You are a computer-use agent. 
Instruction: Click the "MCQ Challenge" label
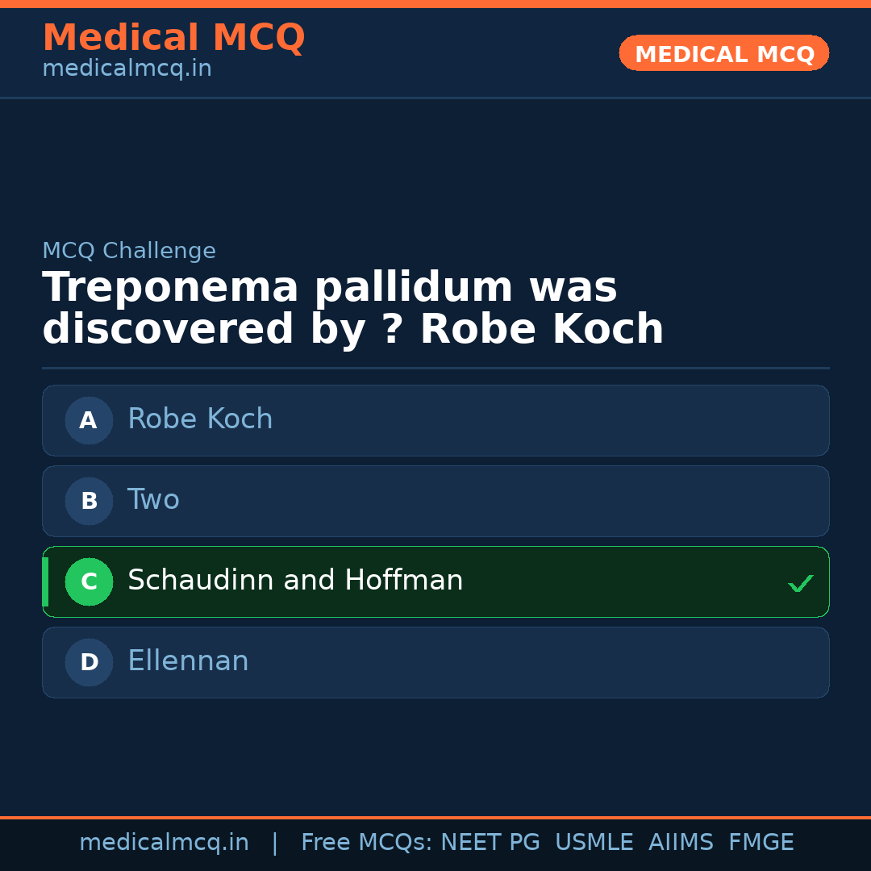tap(129, 252)
